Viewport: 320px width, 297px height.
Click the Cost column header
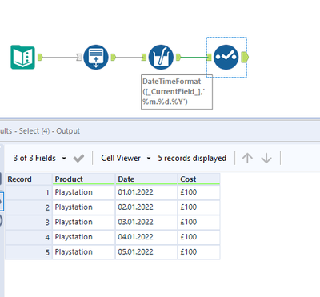tap(199, 179)
